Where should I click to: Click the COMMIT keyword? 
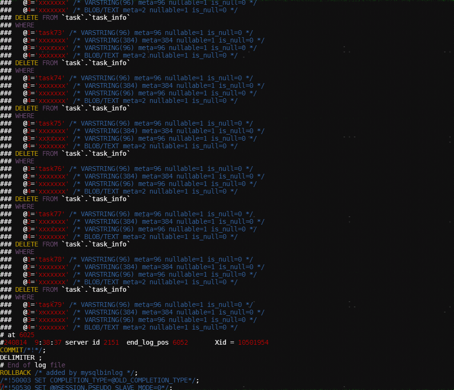pyautogui.click(x=11, y=350)
